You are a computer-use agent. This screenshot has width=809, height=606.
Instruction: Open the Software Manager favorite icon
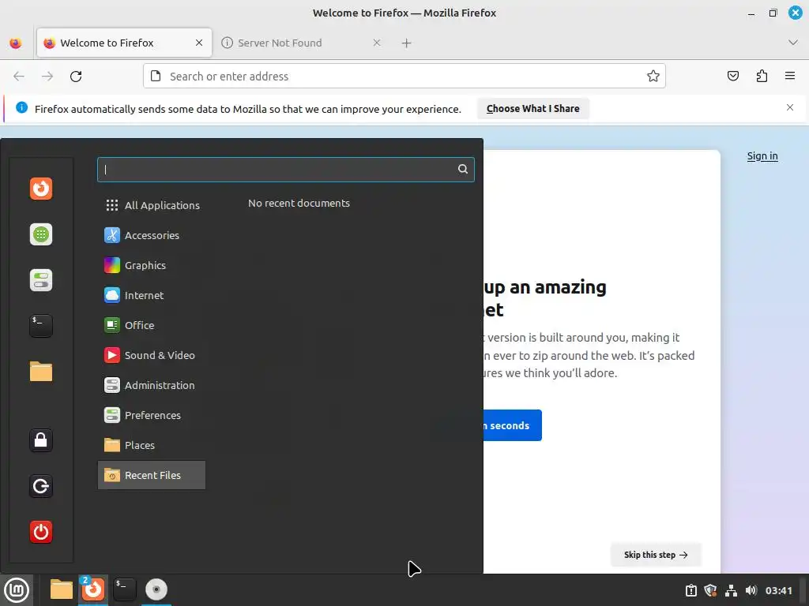(x=41, y=234)
